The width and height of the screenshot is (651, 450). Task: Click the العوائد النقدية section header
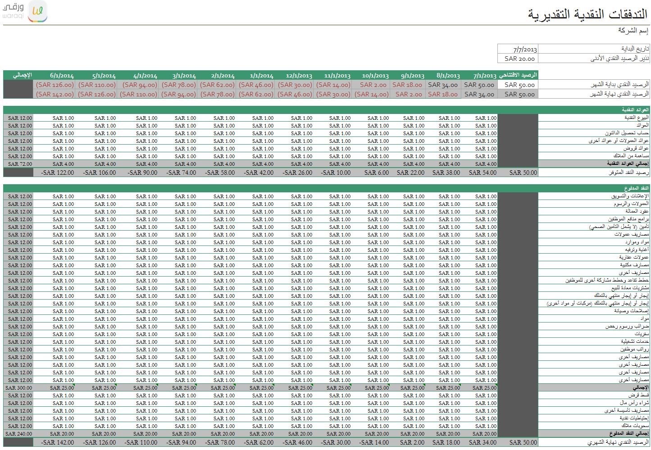coord(635,110)
